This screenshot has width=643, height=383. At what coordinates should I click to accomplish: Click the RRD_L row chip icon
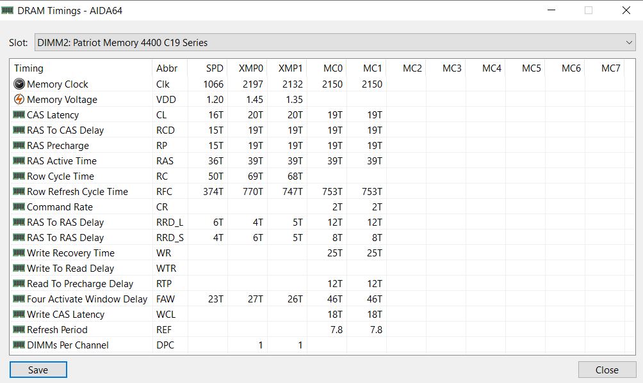pos(19,222)
